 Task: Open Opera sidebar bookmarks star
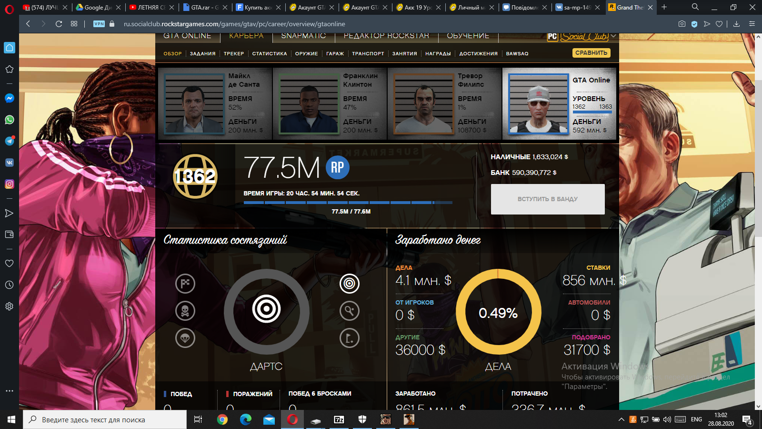click(x=10, y=69)
